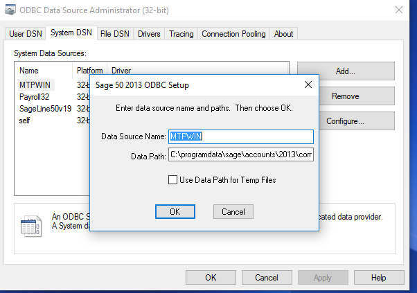Click Cancel at bottom of ODBC Administrator
Viewport: 417px width, 293px height.
coord(267,278)
